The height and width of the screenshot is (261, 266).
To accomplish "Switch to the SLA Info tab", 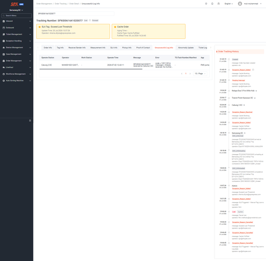I will [114, 48].
